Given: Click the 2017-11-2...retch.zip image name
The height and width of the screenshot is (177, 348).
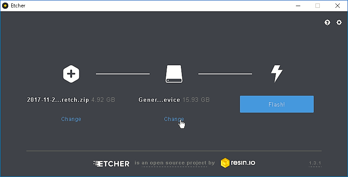Looking at the screenshot, I should (58, 100).
